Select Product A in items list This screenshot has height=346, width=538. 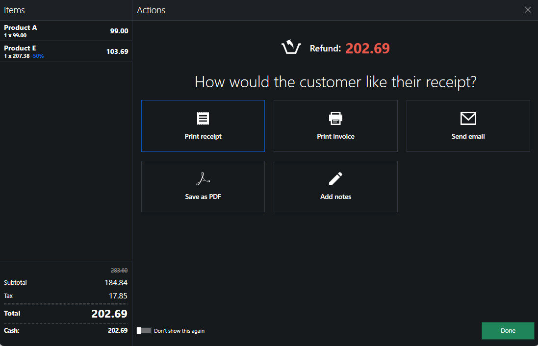66,31
